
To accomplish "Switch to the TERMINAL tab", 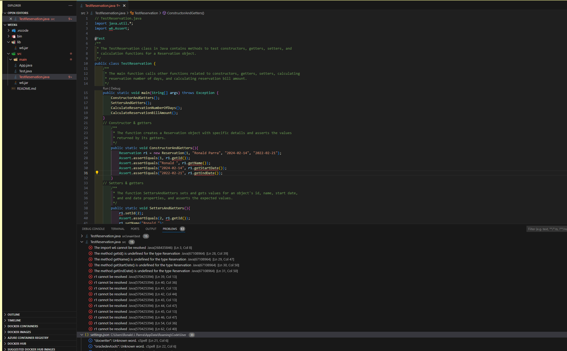I will (x=118, y=229).
